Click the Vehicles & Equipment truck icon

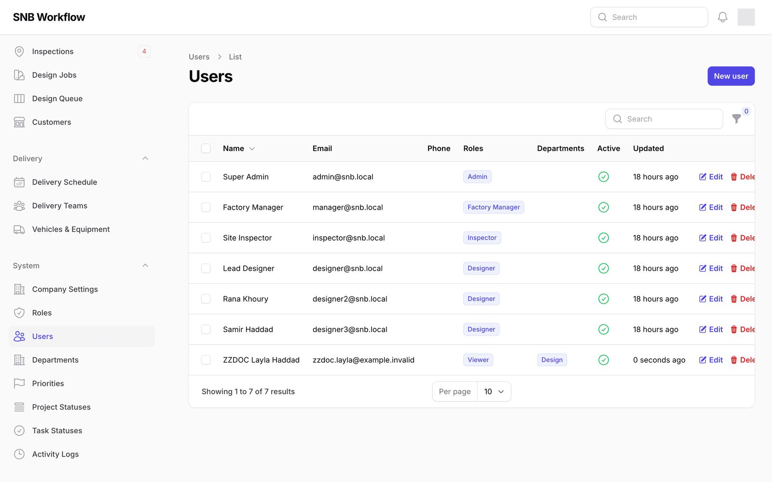(19, 229)
